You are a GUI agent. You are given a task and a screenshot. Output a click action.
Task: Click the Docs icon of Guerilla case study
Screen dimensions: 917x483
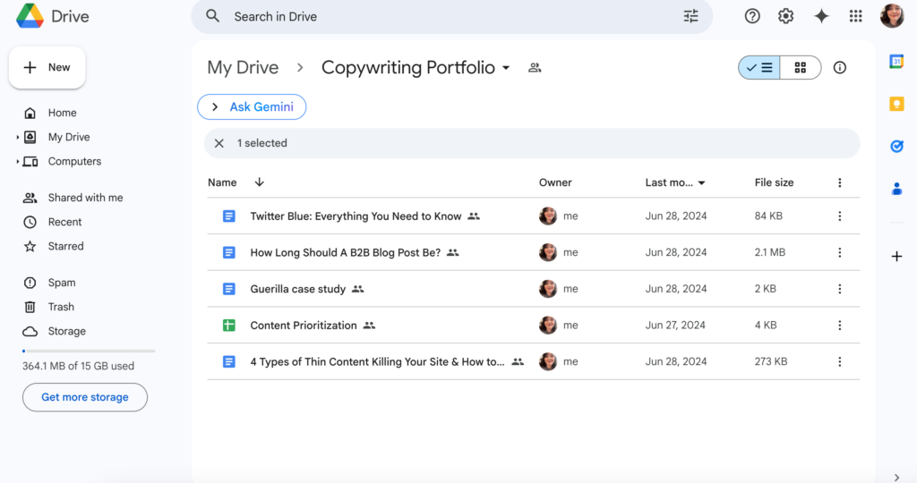tap(228, 289)
